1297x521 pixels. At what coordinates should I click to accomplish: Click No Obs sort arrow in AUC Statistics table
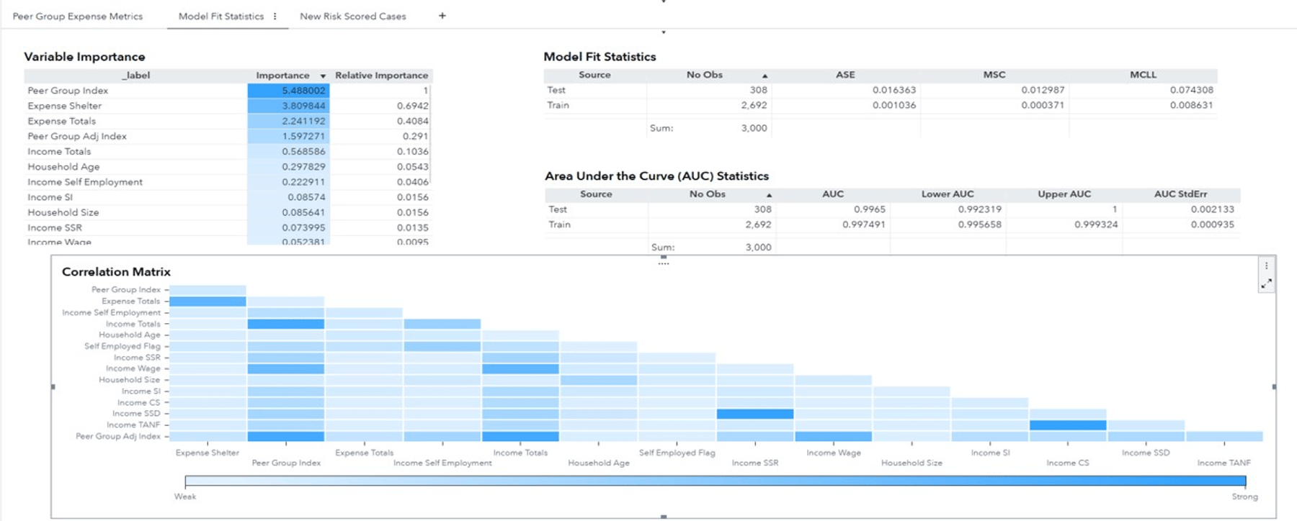pos(769,195)
